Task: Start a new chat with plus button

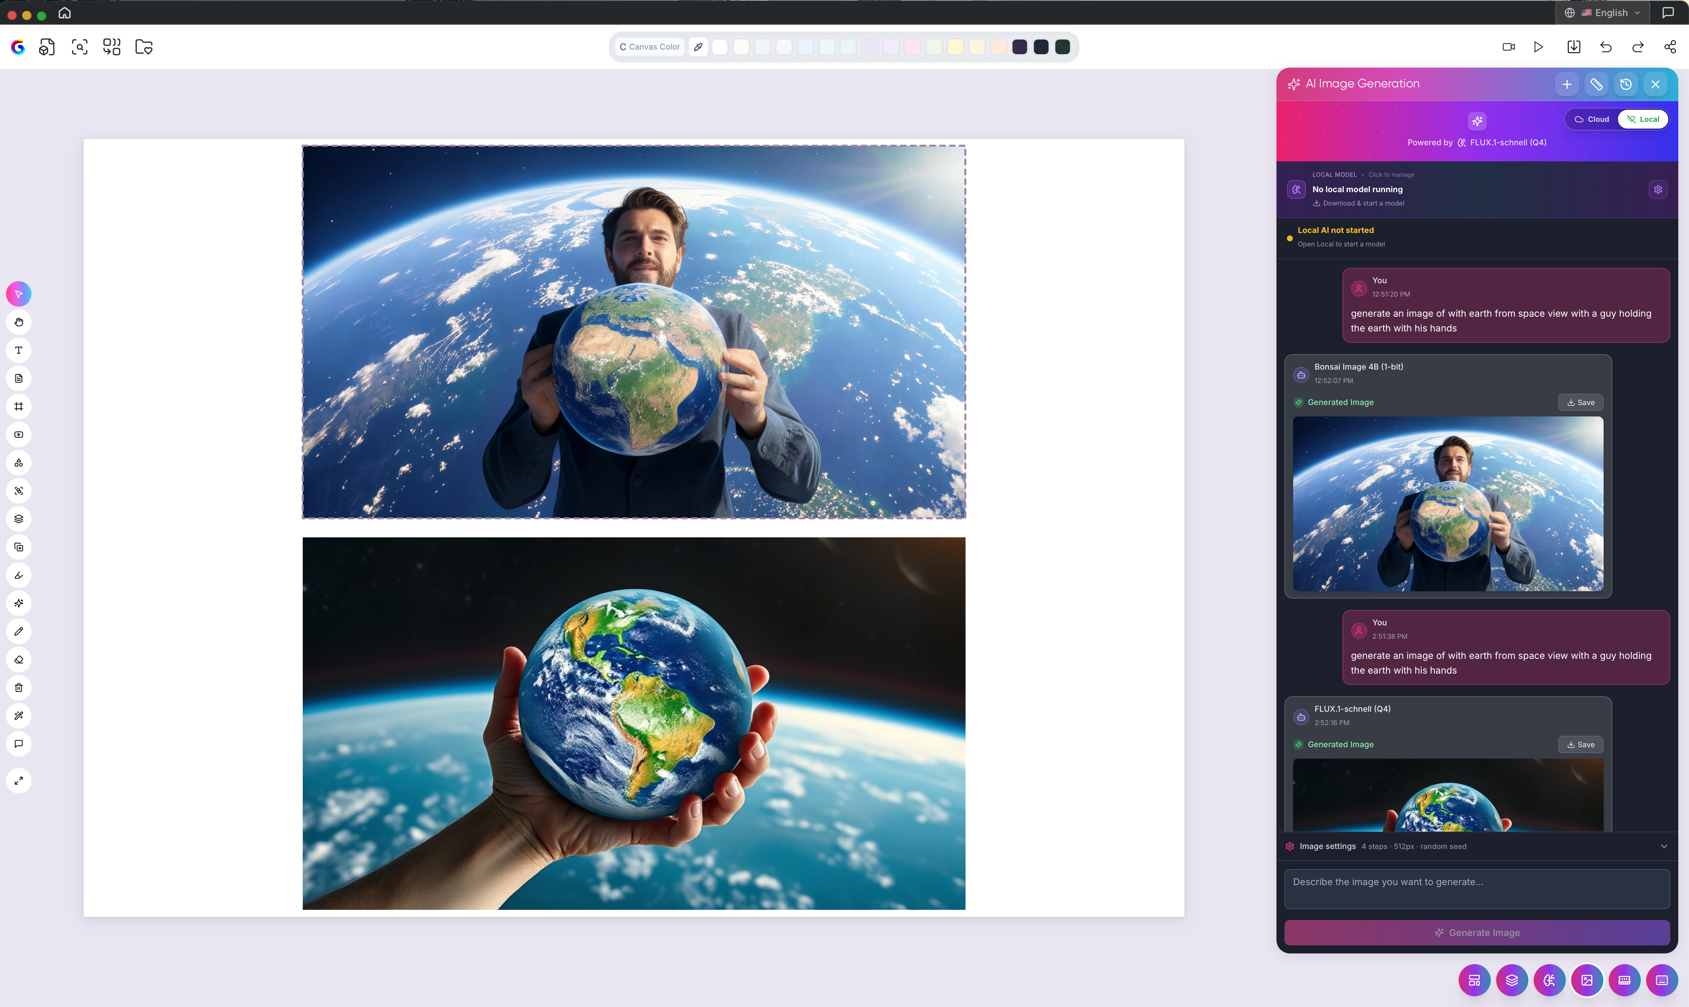Action: coord(1567,84)
